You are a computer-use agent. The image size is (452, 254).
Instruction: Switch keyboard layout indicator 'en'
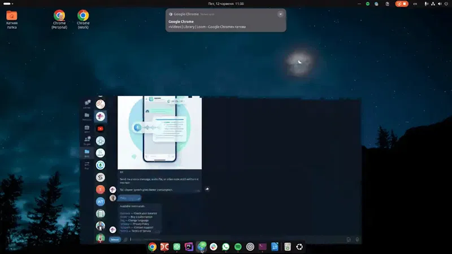coord(415,4)
